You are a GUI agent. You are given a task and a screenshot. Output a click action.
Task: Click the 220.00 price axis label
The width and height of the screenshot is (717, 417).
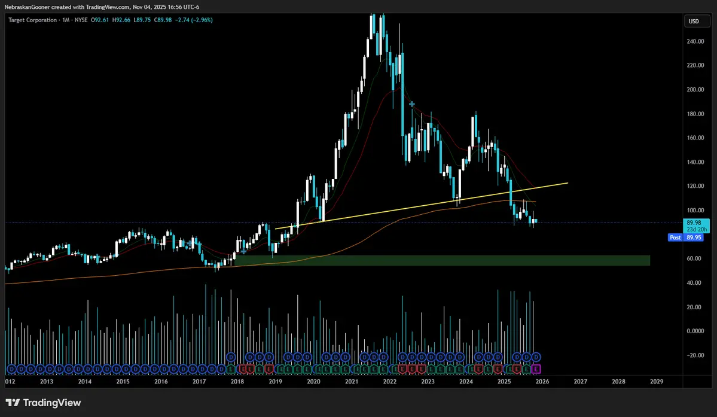pyautogui.click(x=695, y=65)
